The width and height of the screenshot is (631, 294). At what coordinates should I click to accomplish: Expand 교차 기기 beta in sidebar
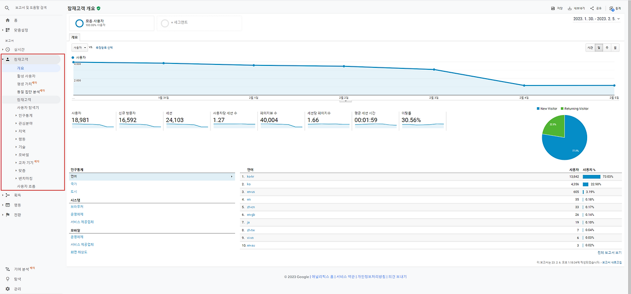click(26, 162)
